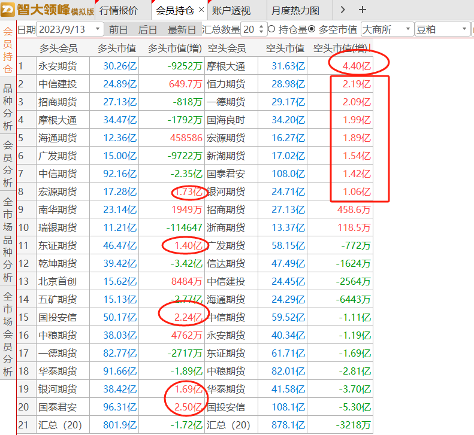Sort by 多头市值 column header
The width and height of the screenshot is (474, 435).
[x=117, y=48]
